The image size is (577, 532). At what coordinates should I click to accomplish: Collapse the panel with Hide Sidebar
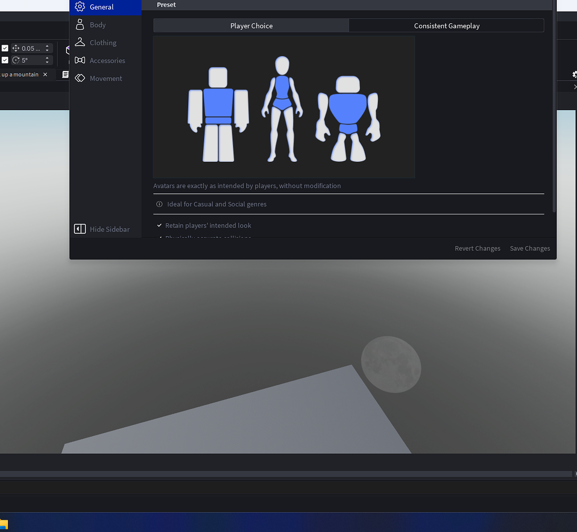102,229
